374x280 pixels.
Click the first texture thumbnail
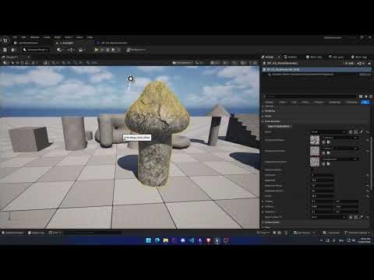315,140
